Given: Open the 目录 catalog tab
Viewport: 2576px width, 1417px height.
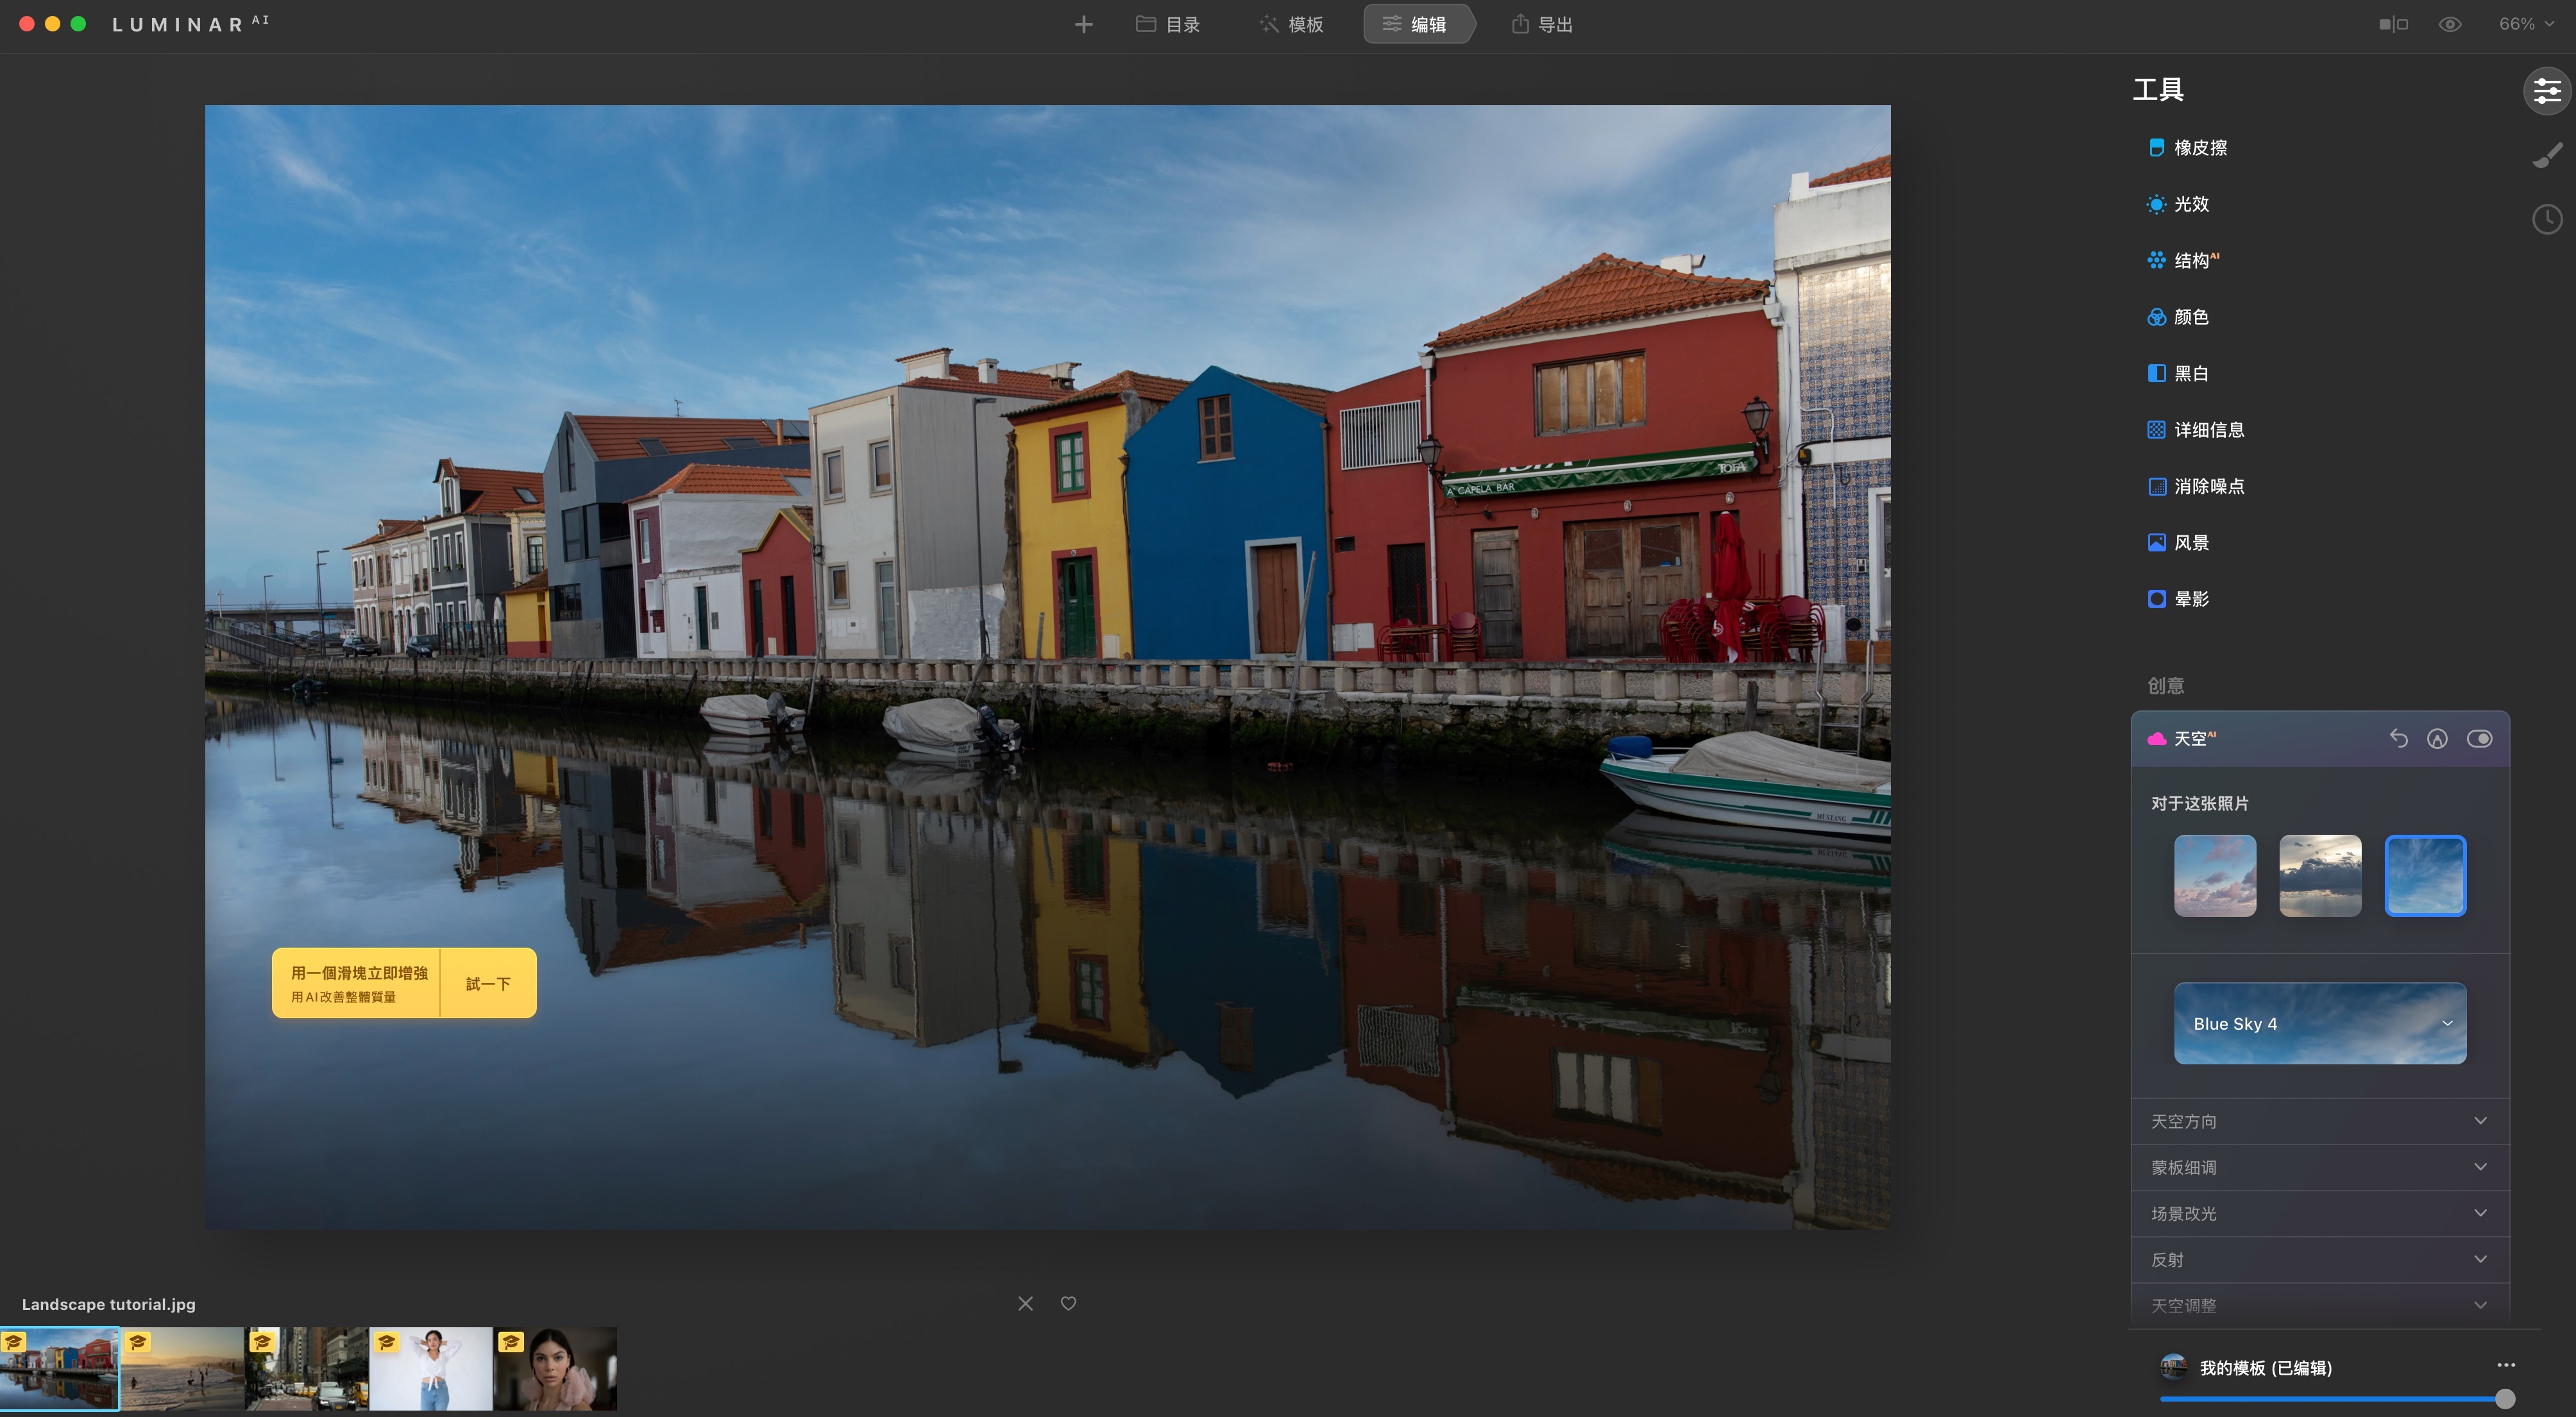Looking at the screenshot, I should pyautogui.click(x=1167, y=24).
